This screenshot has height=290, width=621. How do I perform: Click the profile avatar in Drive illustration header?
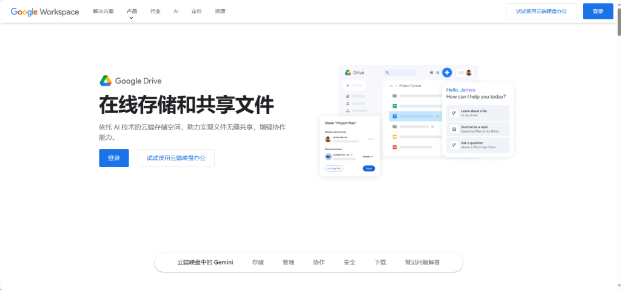[x=469, y=73]
